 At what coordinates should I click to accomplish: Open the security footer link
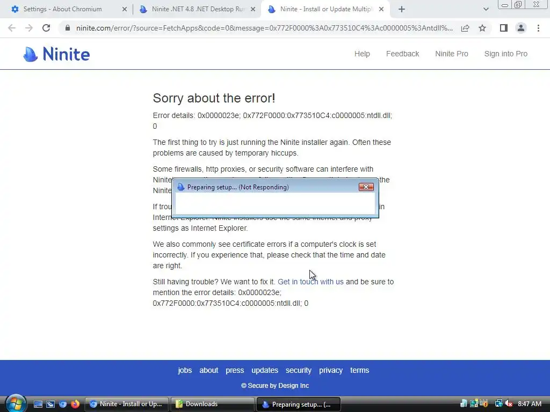click(299, 370)
